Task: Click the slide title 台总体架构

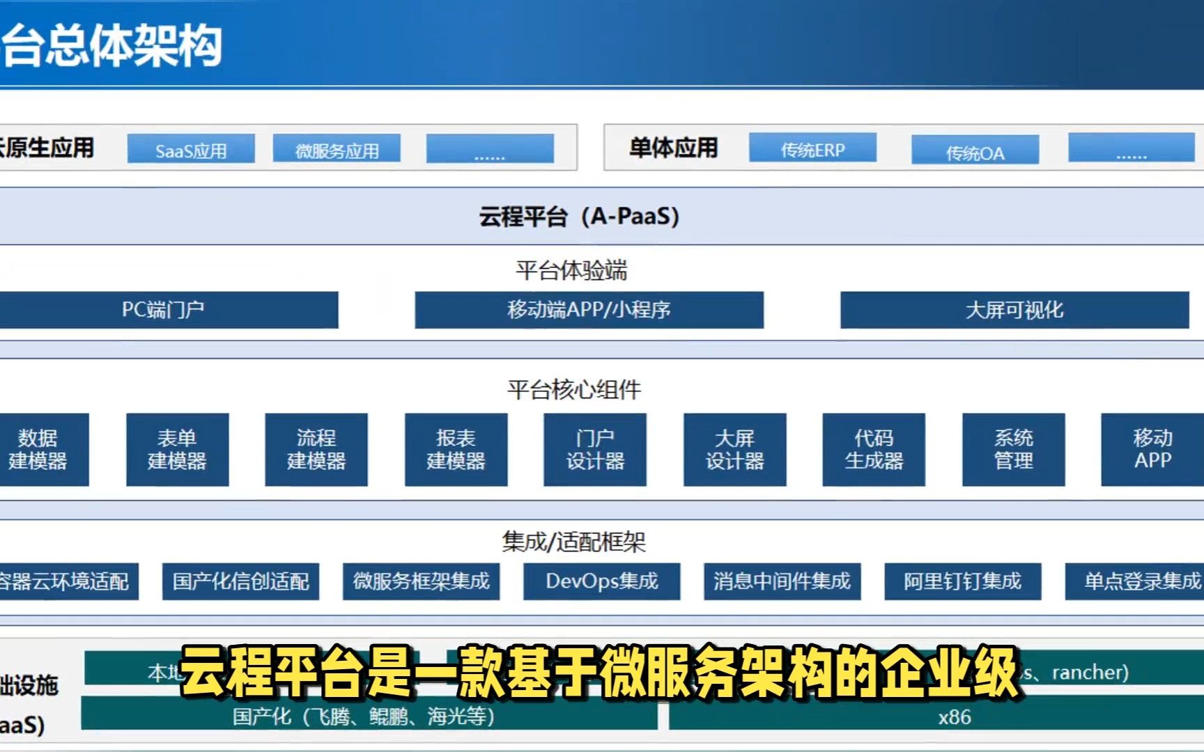Action: [x=111, y=45]
